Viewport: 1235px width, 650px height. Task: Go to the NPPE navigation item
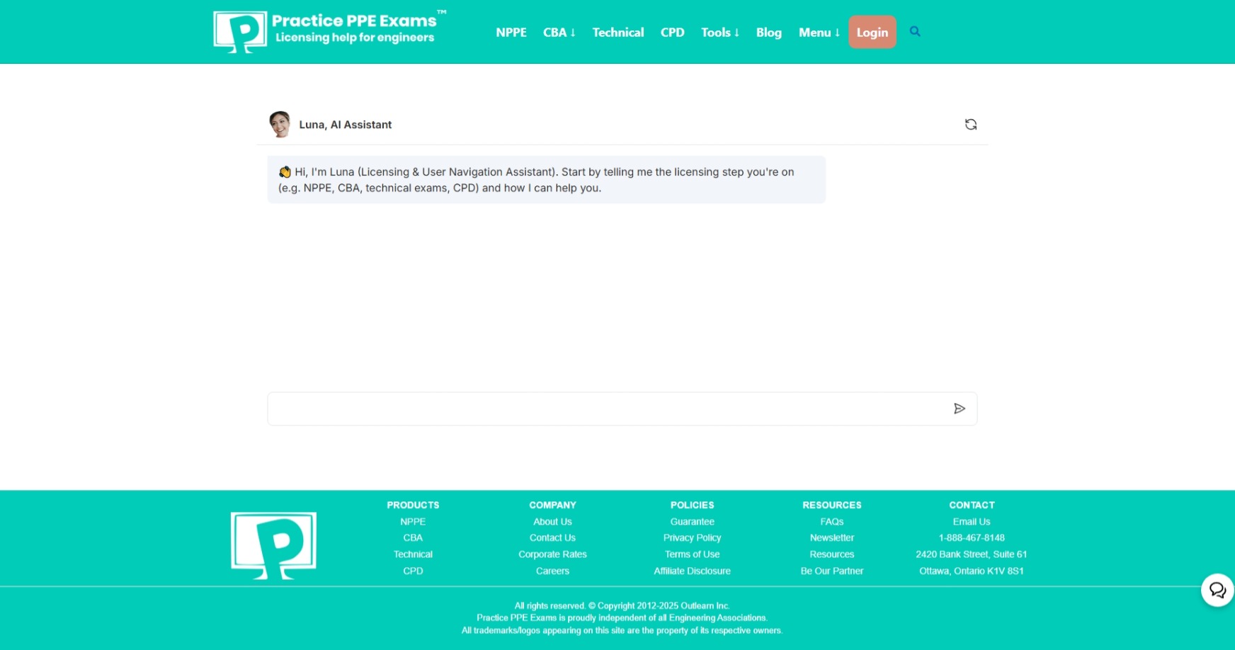tap(511, 33)
